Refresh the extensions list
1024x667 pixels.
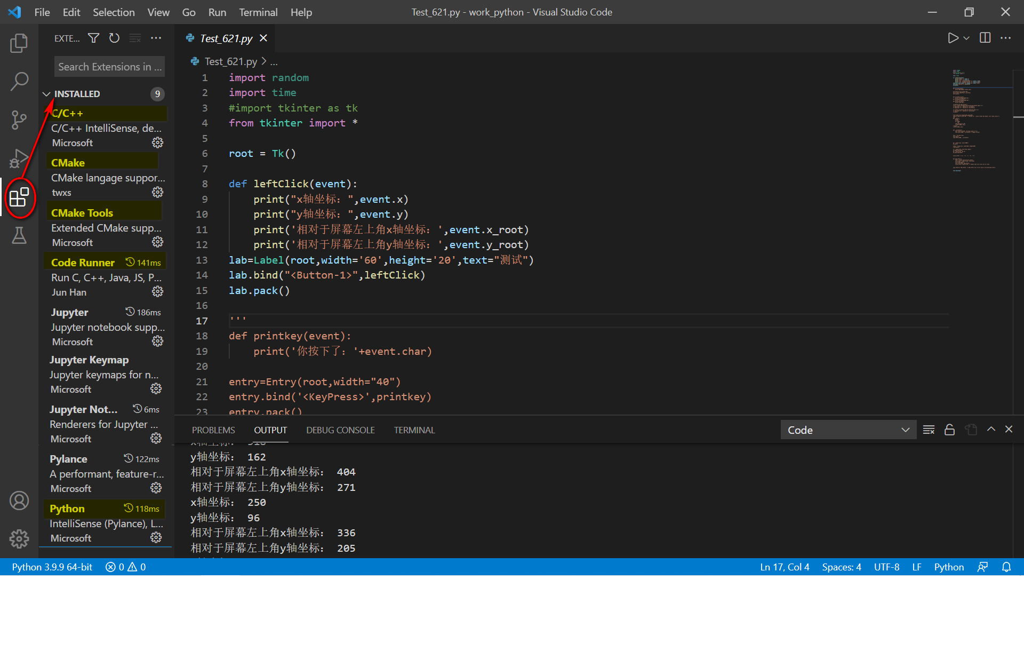coord(114,38)
